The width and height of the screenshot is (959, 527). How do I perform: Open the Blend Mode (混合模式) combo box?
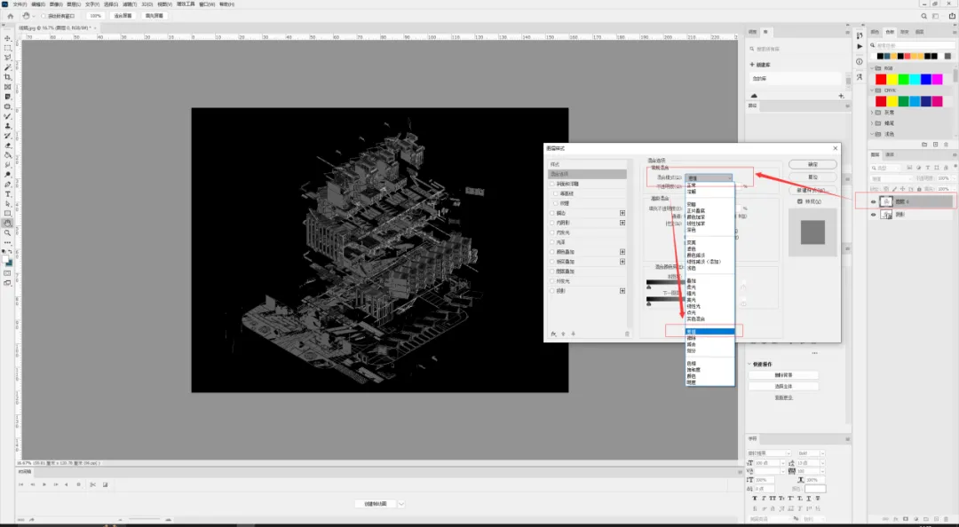(x=709, y=178)
